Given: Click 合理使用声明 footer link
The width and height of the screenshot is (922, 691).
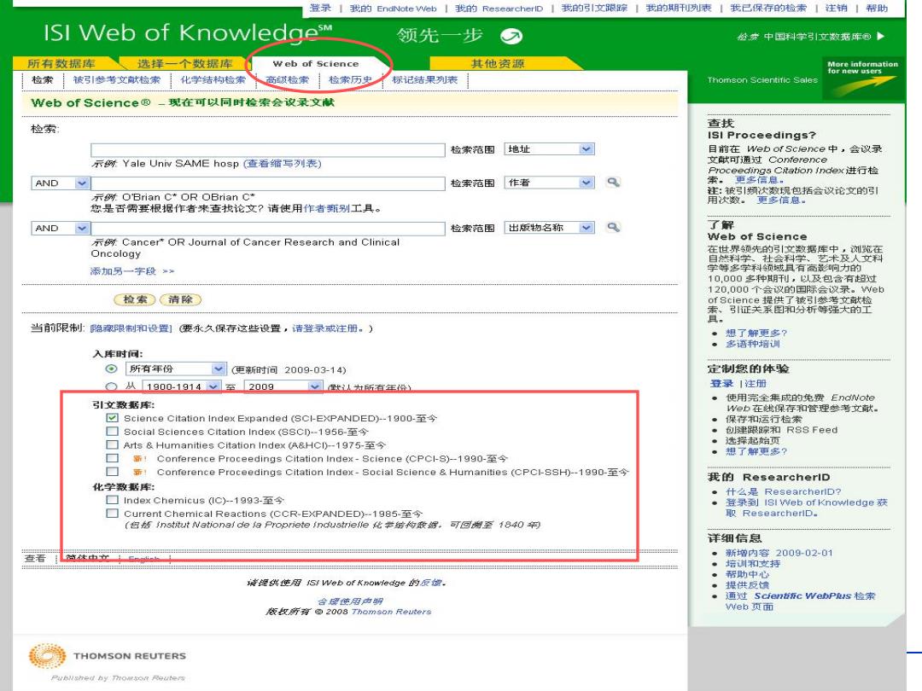Looking at the screenshot, I should [350, 601].
